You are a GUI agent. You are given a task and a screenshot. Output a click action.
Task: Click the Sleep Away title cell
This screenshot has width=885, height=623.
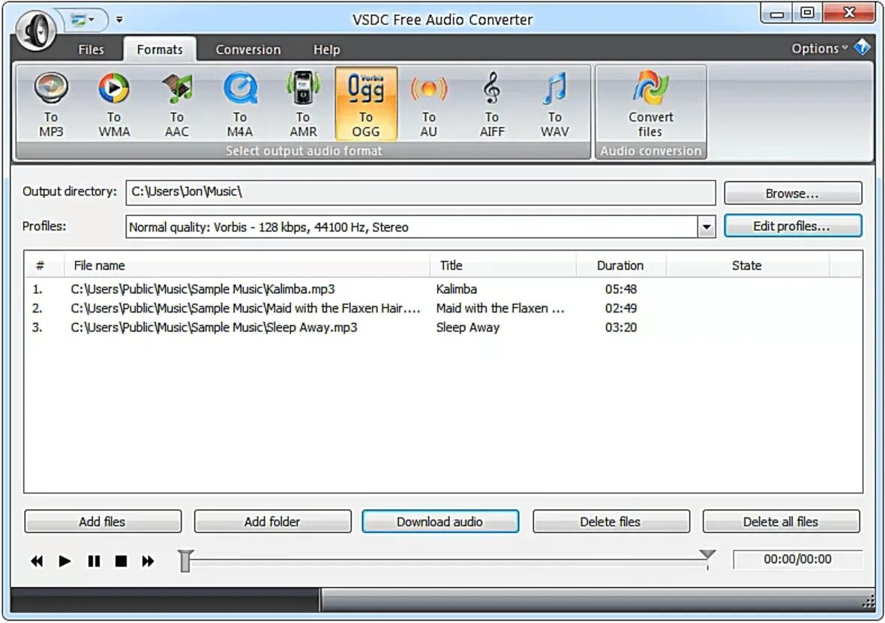tap(468, 328)
